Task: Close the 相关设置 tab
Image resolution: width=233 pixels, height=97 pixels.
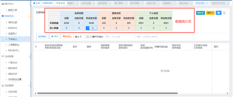Action: pyautogui.click(x=93, y=3)
